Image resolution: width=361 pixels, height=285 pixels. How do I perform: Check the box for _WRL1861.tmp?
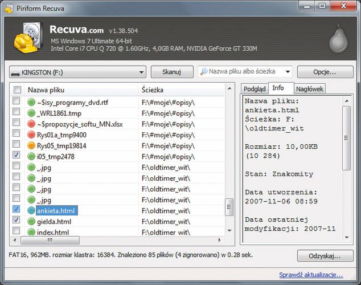(x=16, y=112)
